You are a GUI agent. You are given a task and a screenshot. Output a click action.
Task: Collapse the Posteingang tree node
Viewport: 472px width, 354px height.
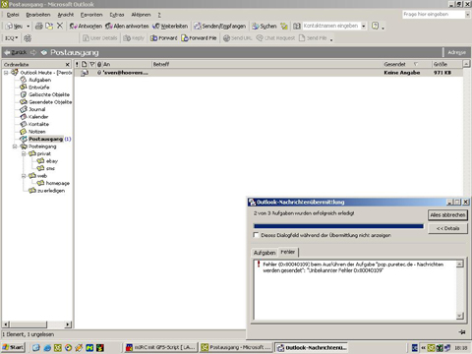point(15,147)
